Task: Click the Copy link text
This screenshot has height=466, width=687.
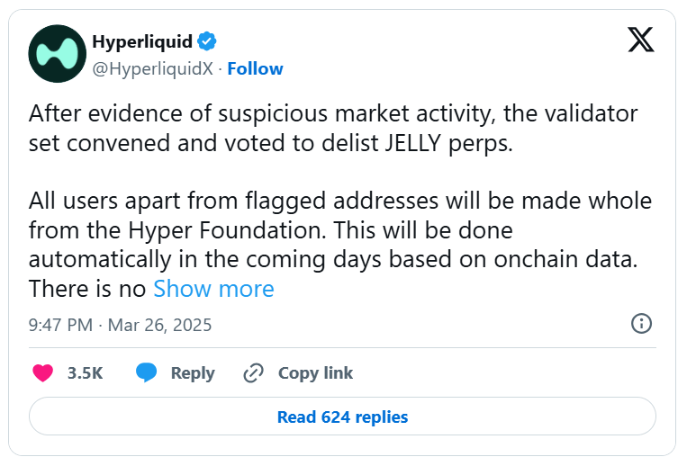Action: pyautogui.click(x=315, y=372)
